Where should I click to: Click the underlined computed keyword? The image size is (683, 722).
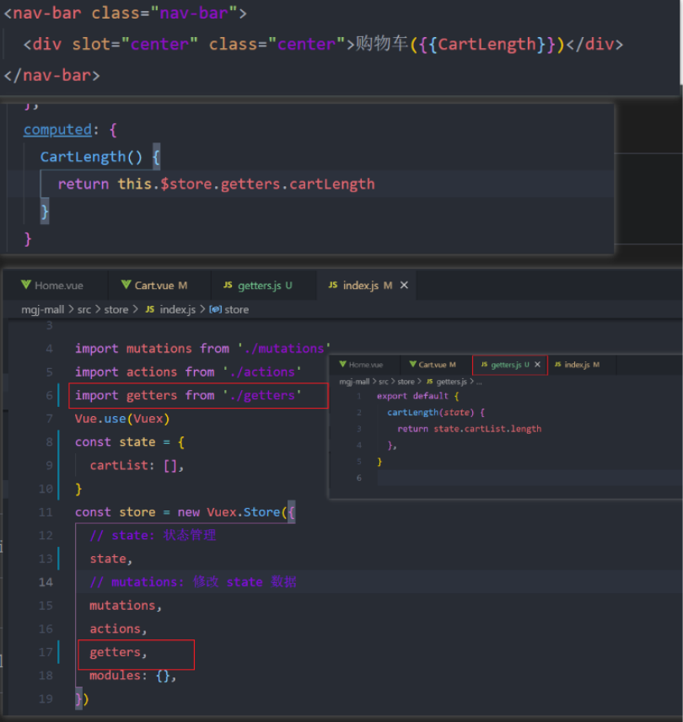57,130
